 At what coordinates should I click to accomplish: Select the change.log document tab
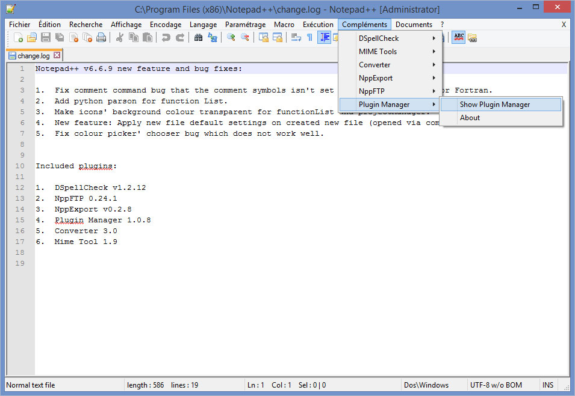point(34,56)
